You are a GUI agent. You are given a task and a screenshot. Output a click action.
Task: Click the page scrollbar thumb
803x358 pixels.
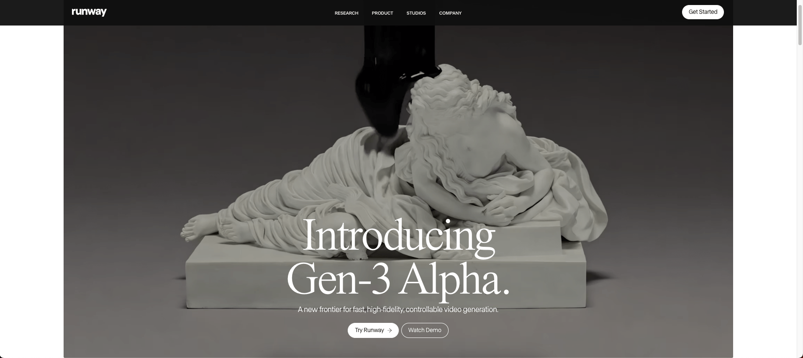(x=800, y=25)
